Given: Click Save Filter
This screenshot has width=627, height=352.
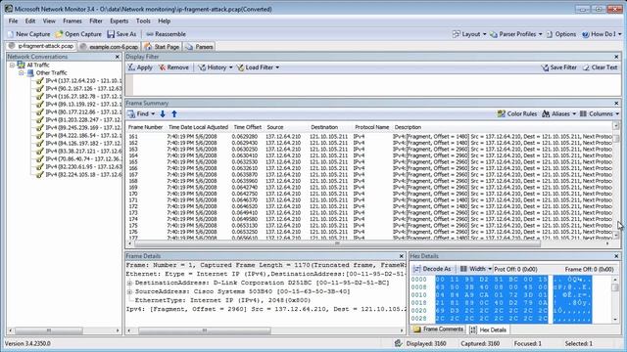Looking at the screenshot, I should (x=558, y=67).
